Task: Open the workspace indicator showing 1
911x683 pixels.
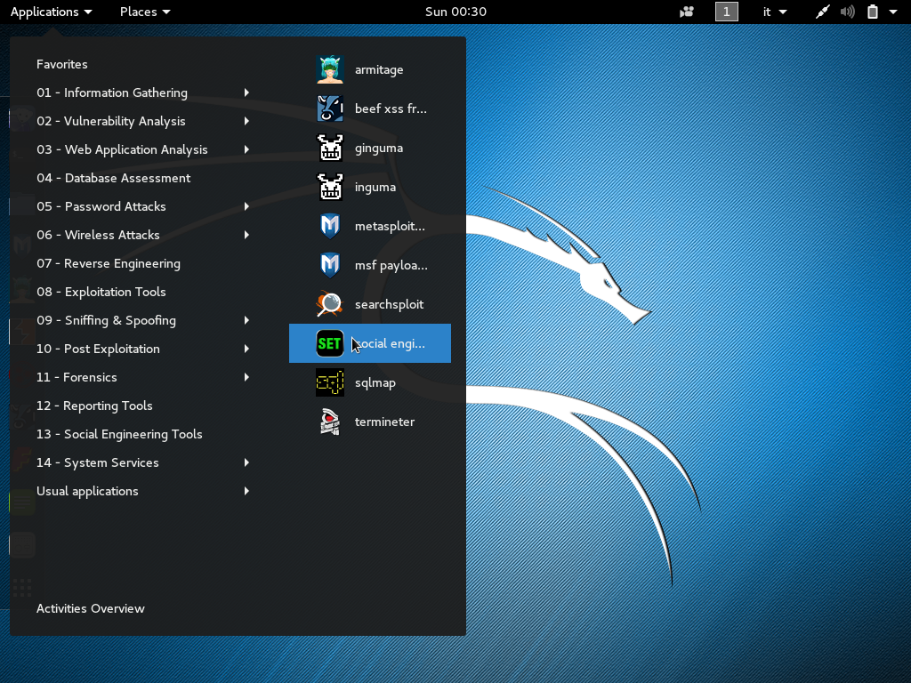Action: (726, 12)
